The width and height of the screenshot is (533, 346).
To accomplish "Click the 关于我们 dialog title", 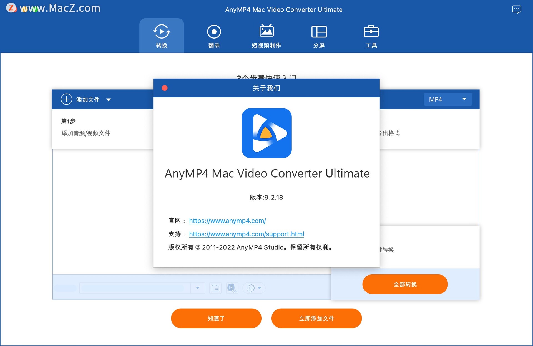I will 266,88.
